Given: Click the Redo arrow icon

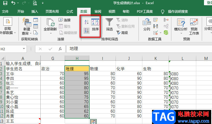Looking at the screenshot, I should [24, 3].
